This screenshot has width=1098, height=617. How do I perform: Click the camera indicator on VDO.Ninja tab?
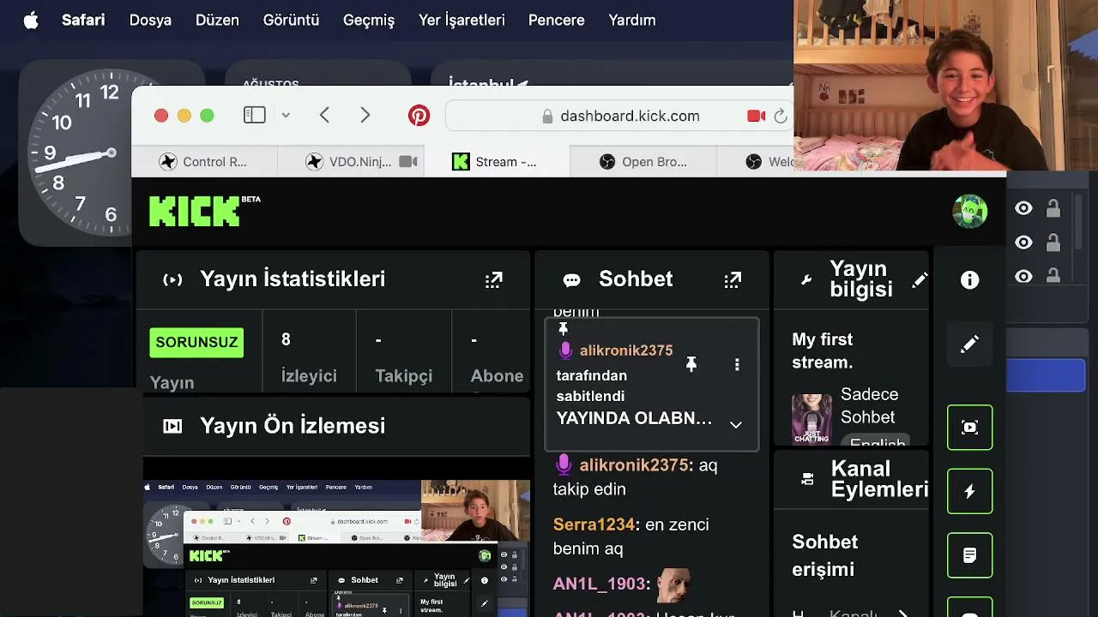(408, 161)
